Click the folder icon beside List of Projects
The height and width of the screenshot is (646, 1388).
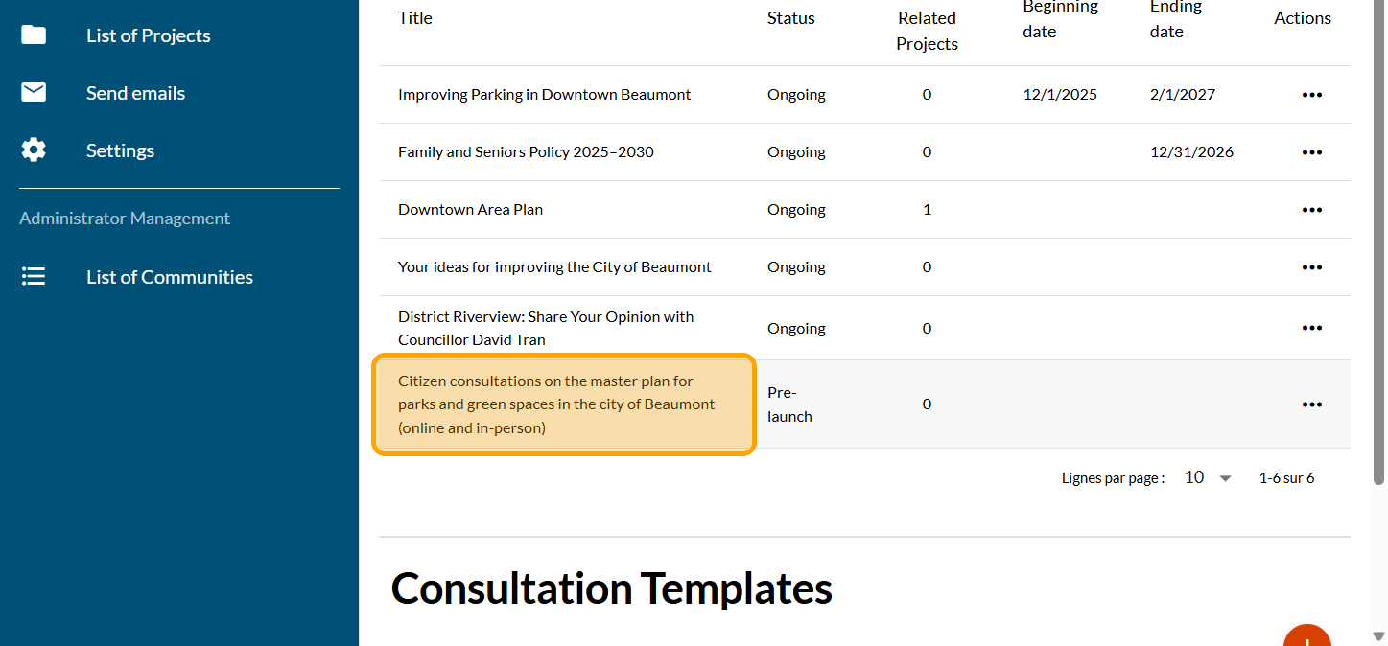tap(34, 35)
